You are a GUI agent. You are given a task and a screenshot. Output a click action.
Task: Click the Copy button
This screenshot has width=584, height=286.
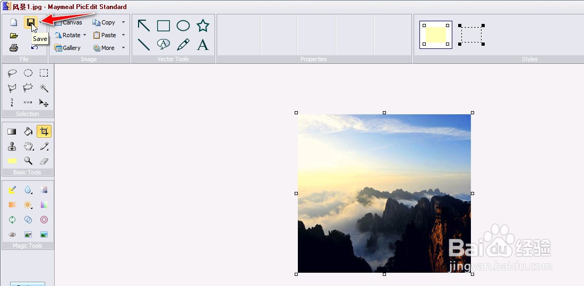click(104, 22)
